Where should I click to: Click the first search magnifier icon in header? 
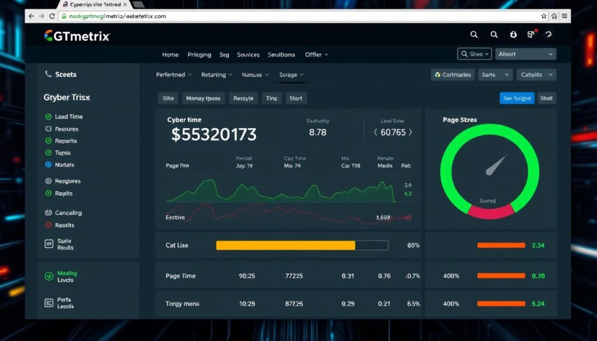click(x=474, y=35)
